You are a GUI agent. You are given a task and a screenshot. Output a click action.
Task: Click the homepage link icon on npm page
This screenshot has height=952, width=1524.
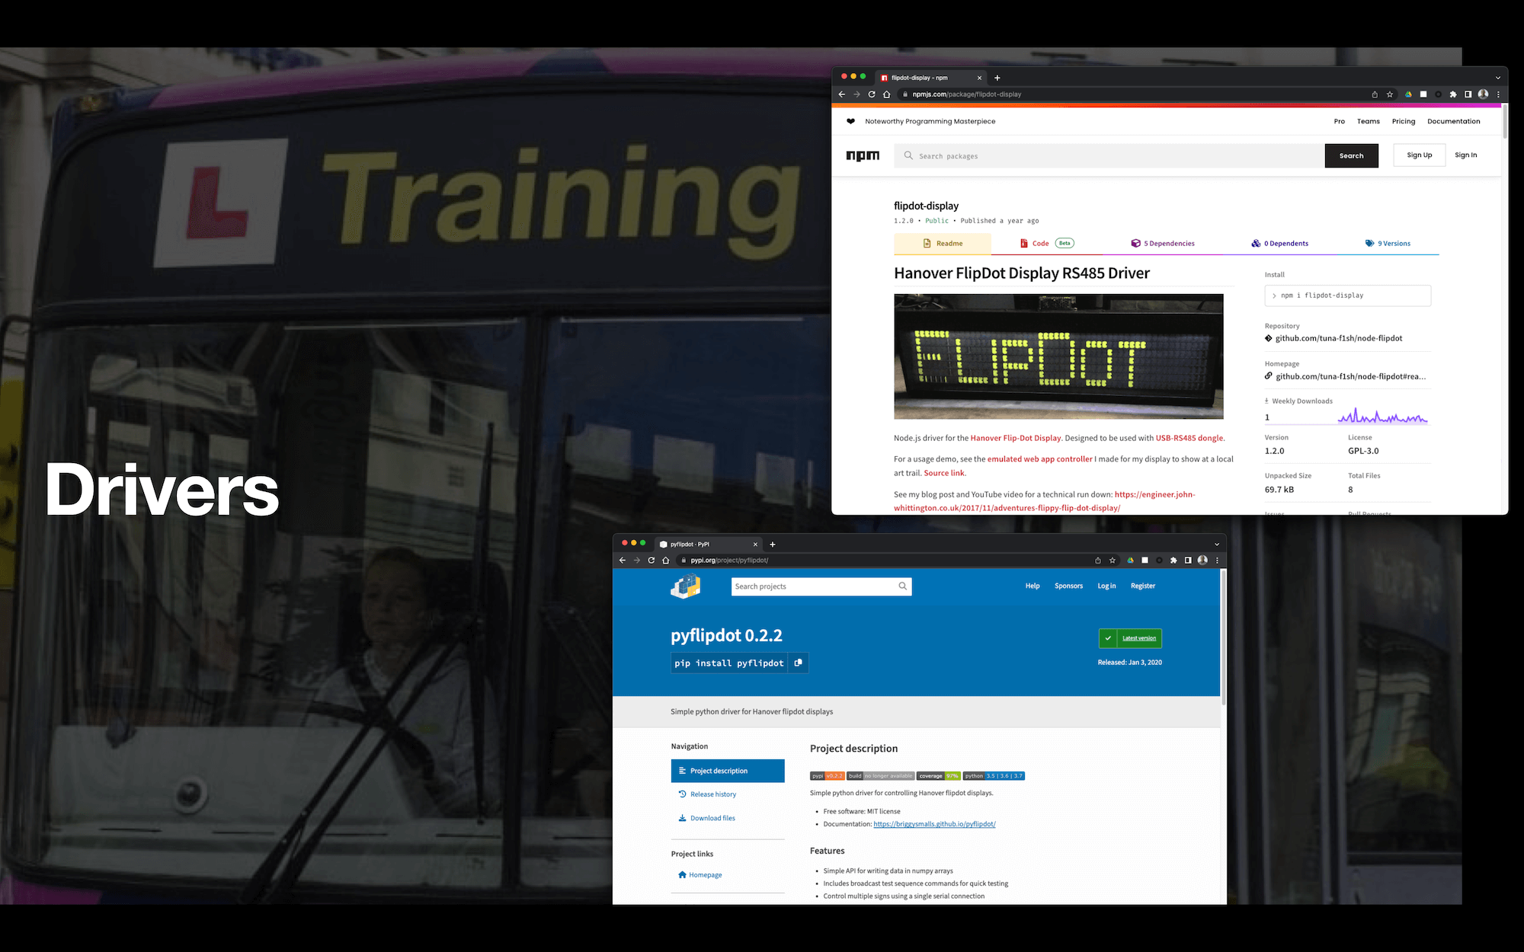tap(1269, 376)
